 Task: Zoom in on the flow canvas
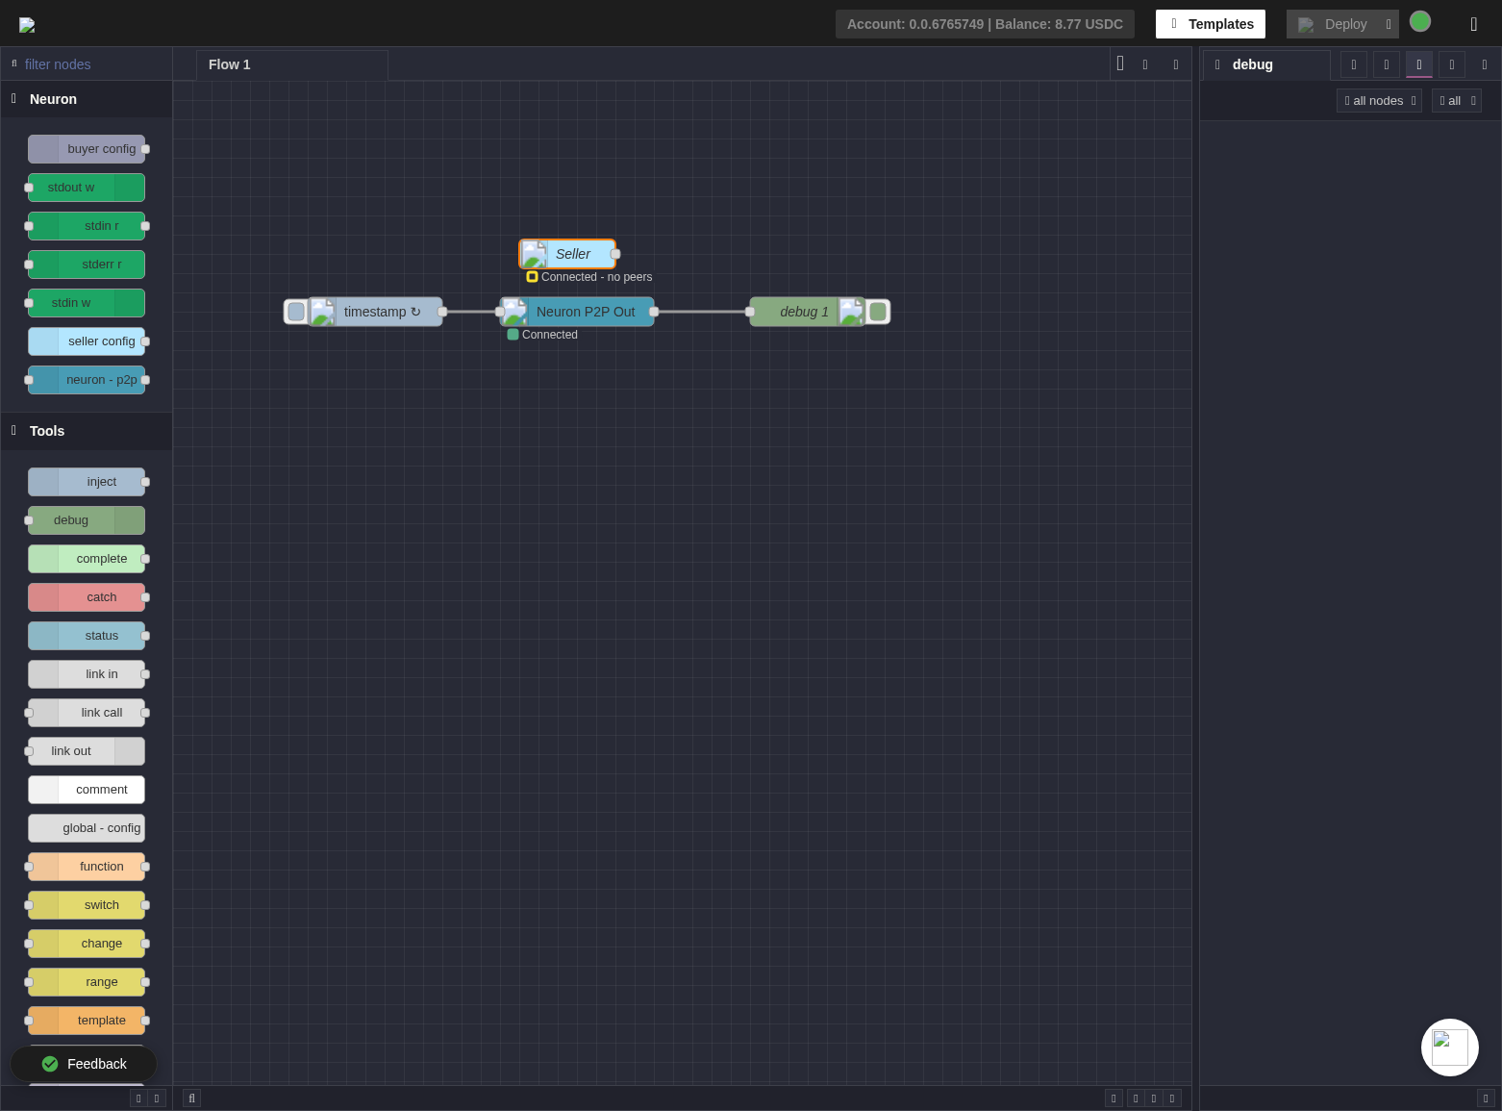coord(1172,1098)
